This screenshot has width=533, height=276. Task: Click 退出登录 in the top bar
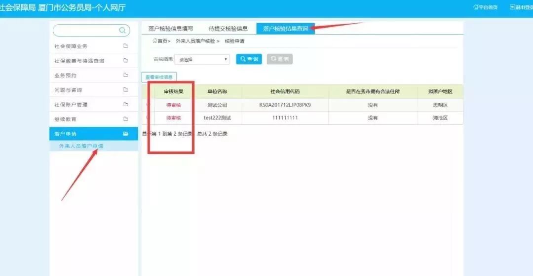click(522, 7)
